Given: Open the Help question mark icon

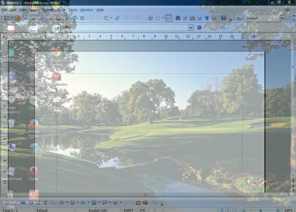Looking at the screenshot, I should [x=223, y=18].
